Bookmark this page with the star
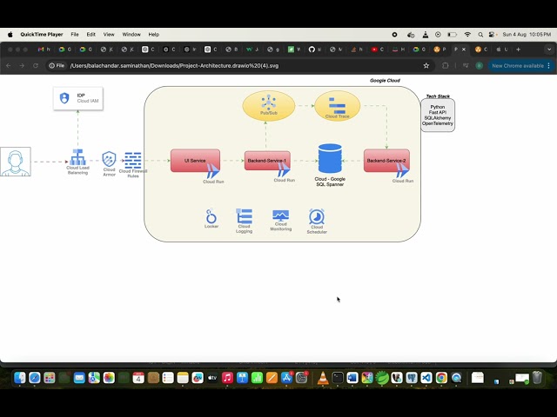 426,66
